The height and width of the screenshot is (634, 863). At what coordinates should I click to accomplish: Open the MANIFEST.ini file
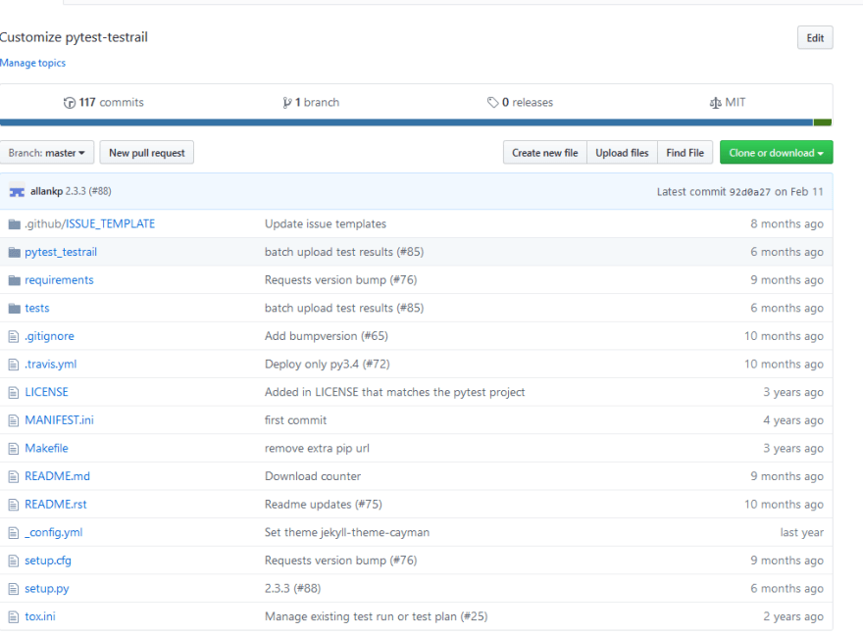(59, 420)
